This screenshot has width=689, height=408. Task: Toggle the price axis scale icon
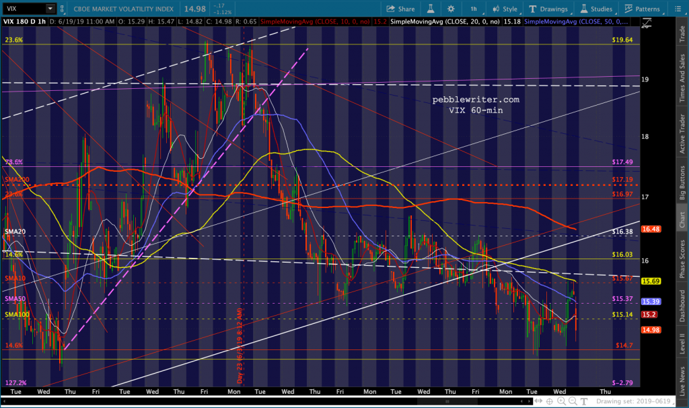pyautogui.click(x=647, y=24)
